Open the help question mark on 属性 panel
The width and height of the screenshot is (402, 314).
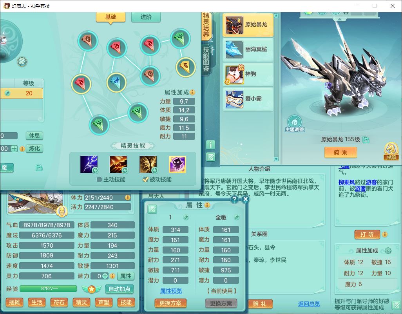234,199
